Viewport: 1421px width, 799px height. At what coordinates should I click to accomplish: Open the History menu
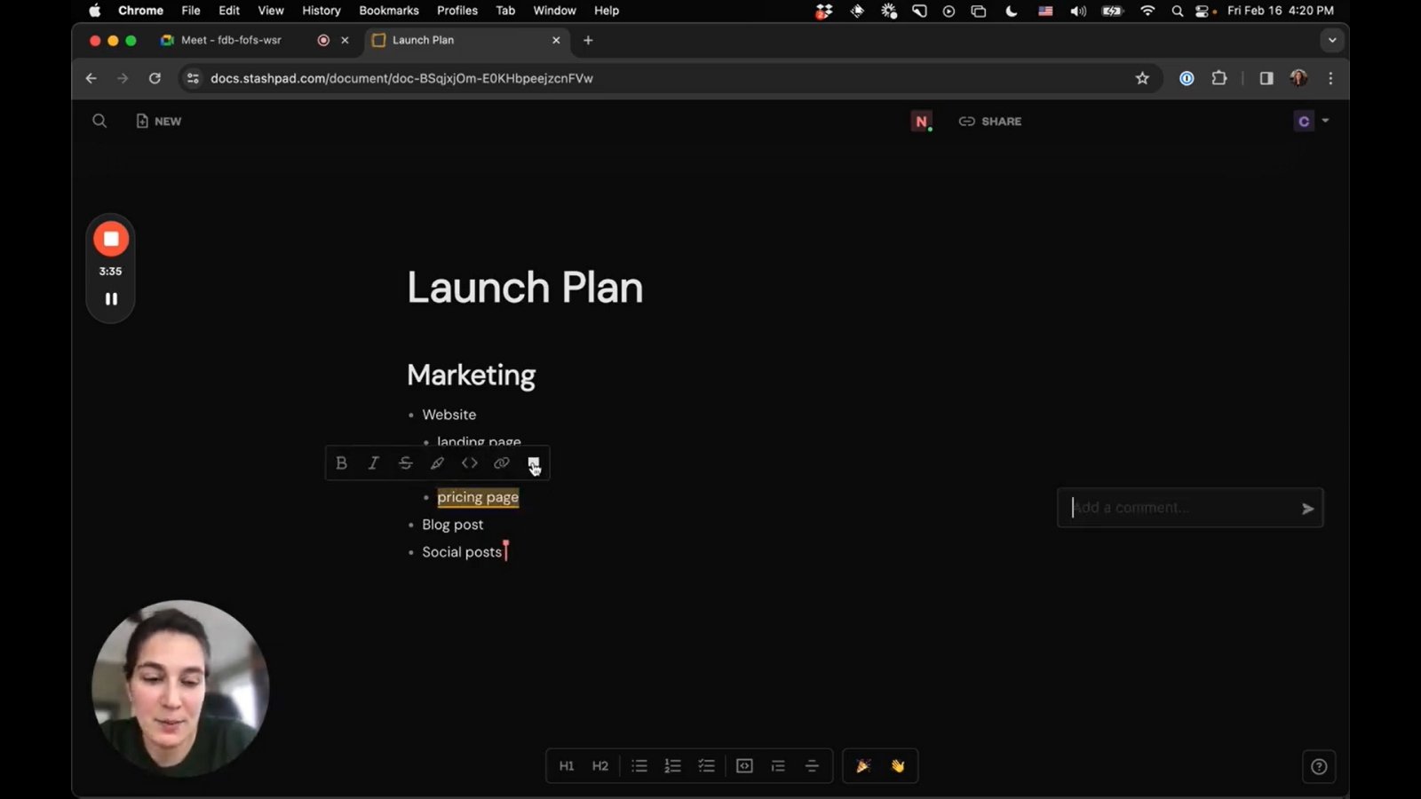coord(322,11)
